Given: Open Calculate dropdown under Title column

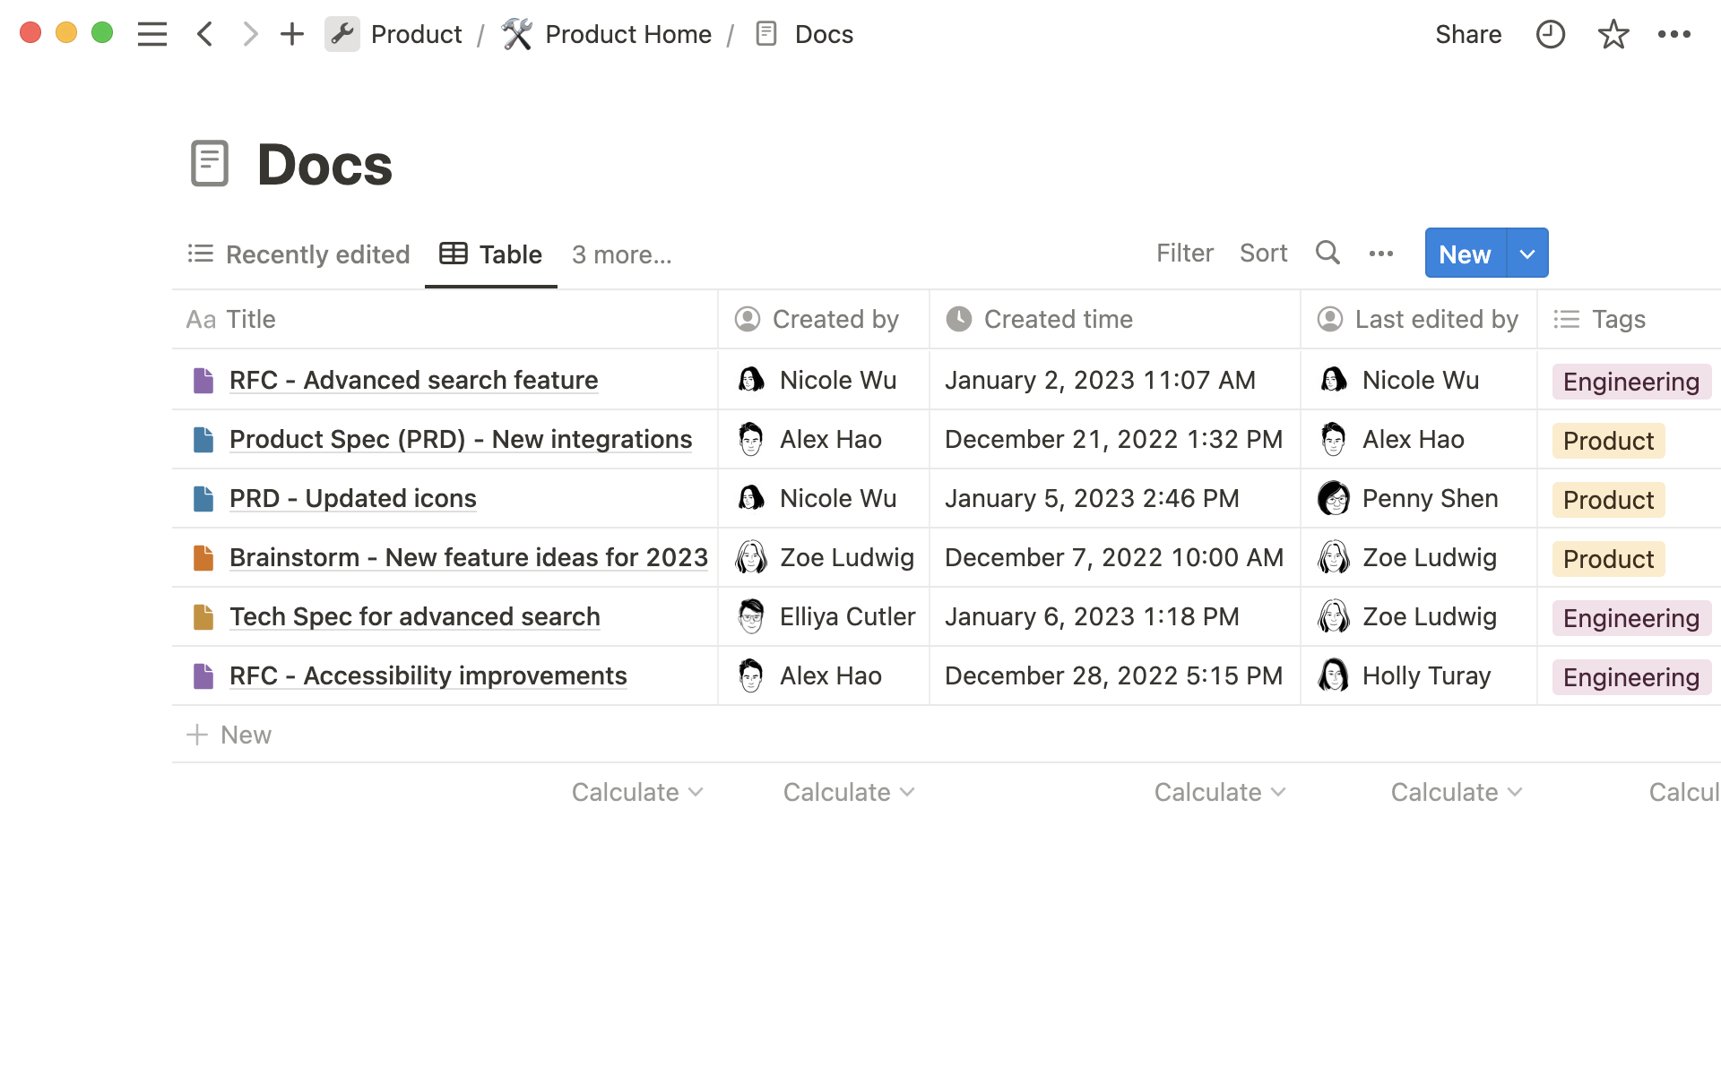Looking at the screenshot, I should (x=637, y=792).
